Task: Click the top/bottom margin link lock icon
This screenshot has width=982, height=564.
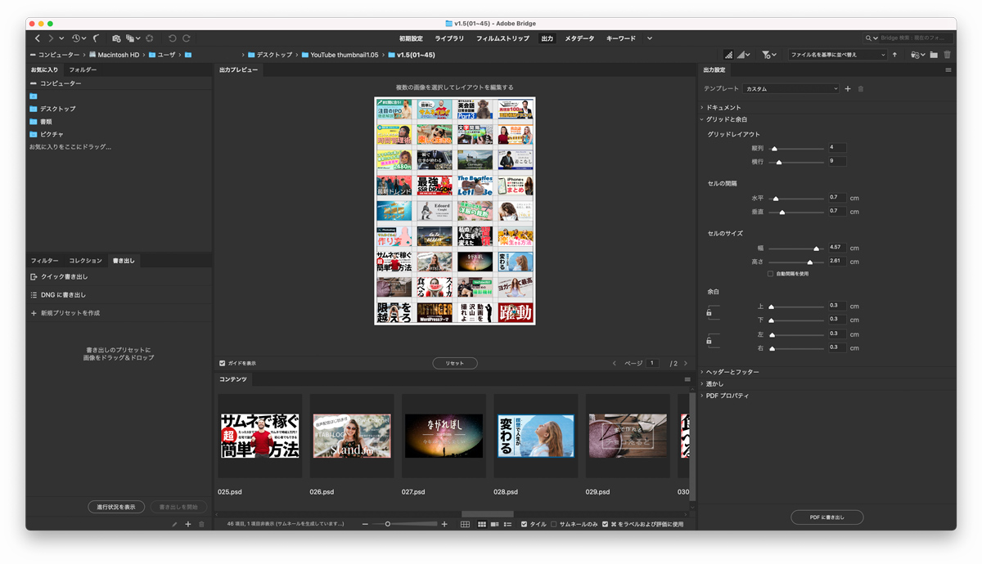Action: [x=709, y=312]
